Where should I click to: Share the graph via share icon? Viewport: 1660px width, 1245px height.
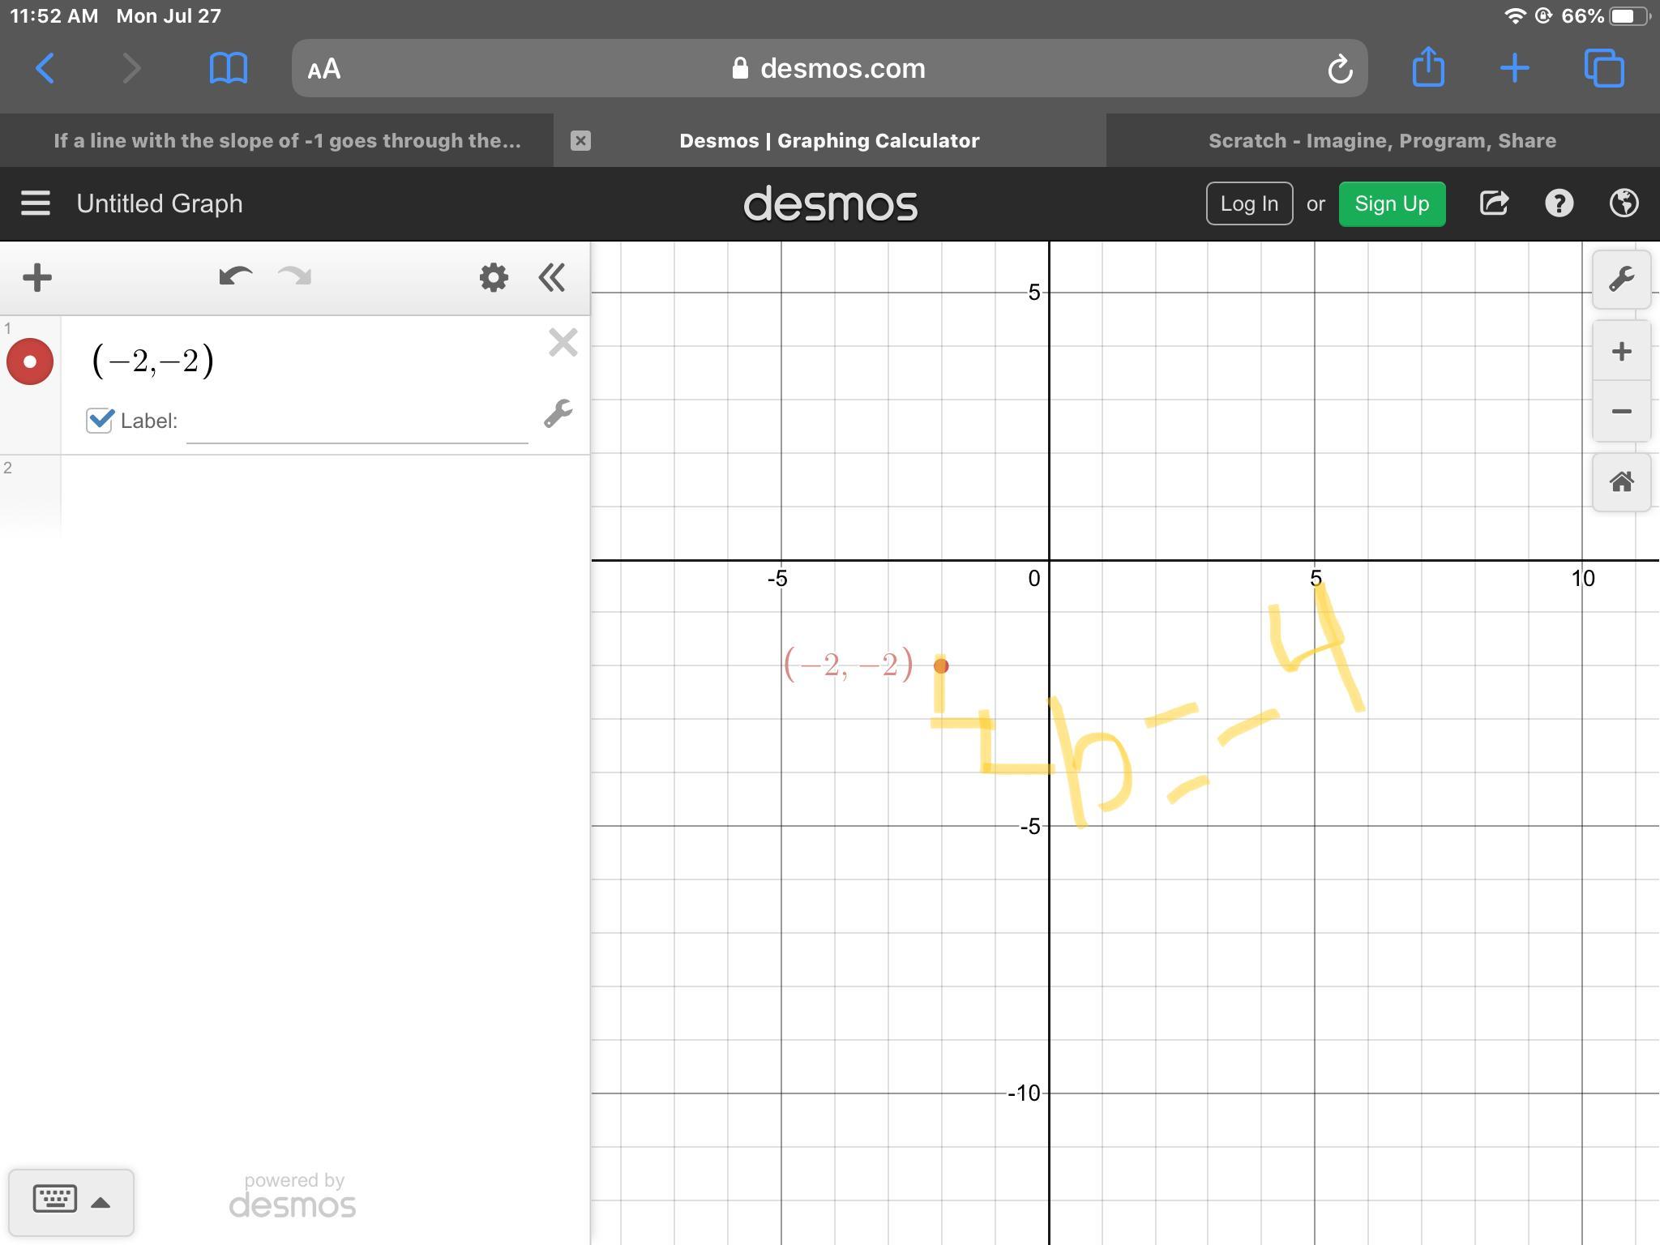point(1494,203)
